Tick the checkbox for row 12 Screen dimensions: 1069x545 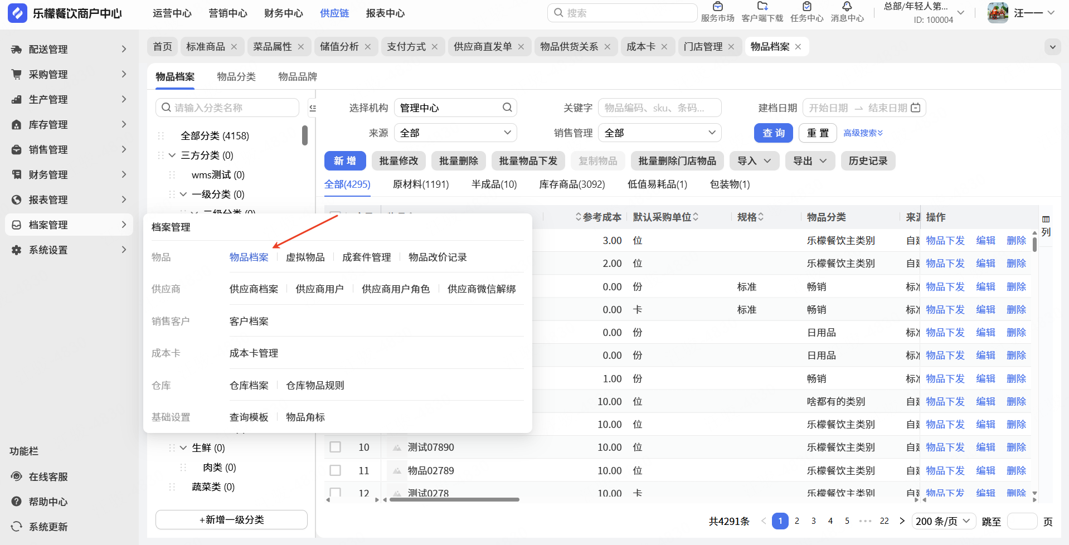tap(336, 493)
